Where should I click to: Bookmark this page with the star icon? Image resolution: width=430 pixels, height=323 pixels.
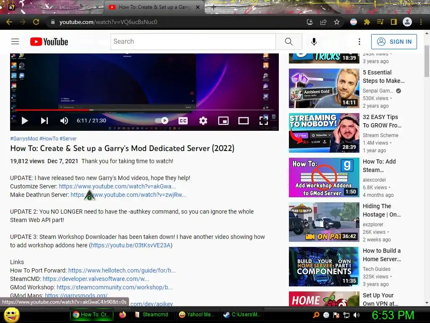pyautogui.click(x=337, y=22)
